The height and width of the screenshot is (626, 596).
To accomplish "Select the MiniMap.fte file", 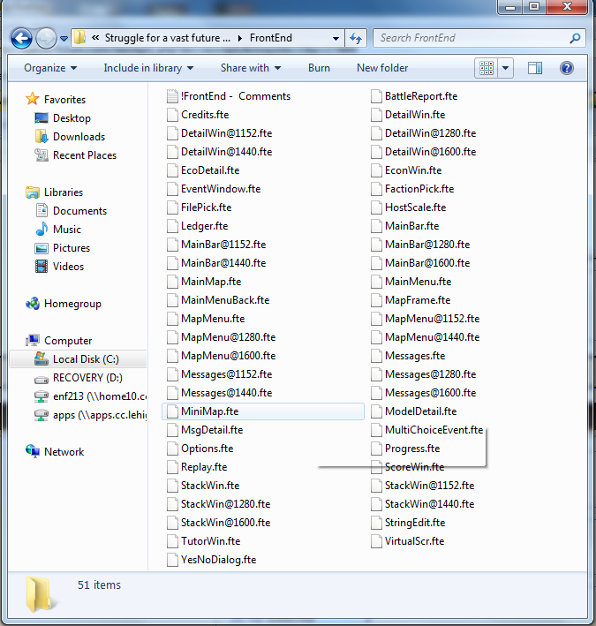I will tap(209, 411).
